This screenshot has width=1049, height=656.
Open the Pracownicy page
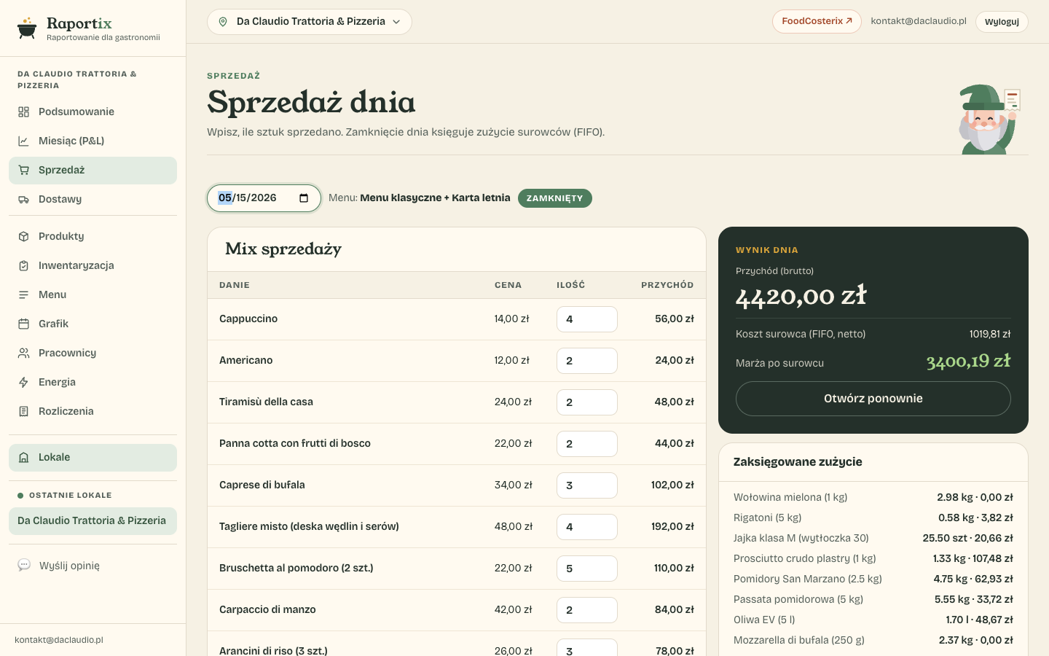pyautogui.click(x=93, y=353)
